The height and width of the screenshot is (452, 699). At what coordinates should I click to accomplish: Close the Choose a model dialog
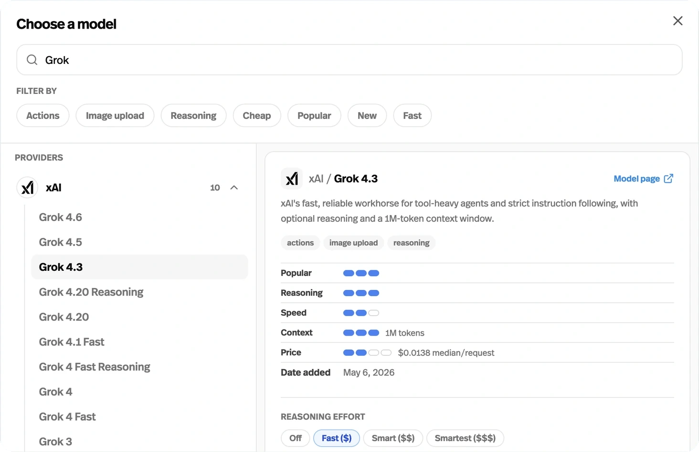[678, 21]
